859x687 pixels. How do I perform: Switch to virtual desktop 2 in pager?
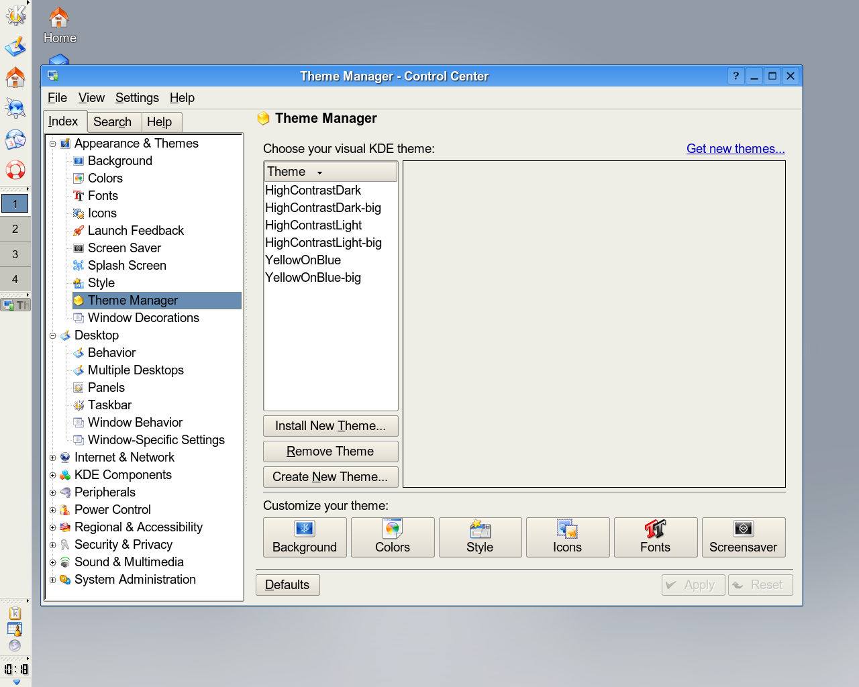click(15, 229)
